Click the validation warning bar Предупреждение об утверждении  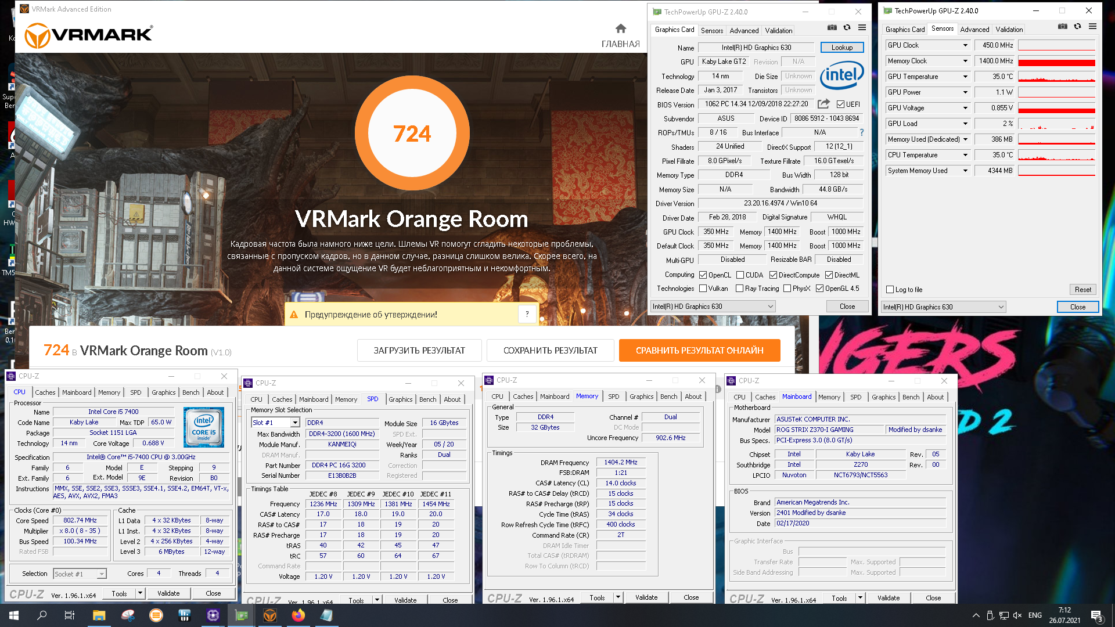(x=411, y=314)
